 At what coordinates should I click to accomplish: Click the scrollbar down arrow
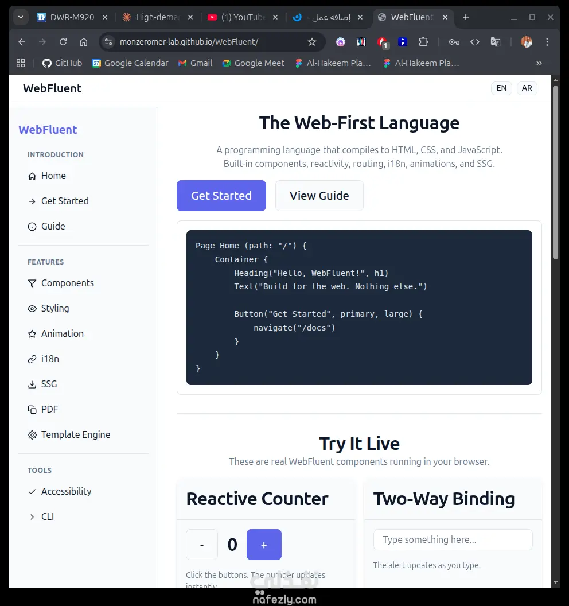tap(555, 582)
